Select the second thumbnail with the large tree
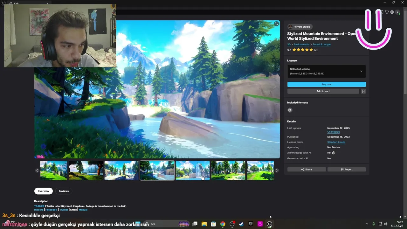 pos(86,170)
